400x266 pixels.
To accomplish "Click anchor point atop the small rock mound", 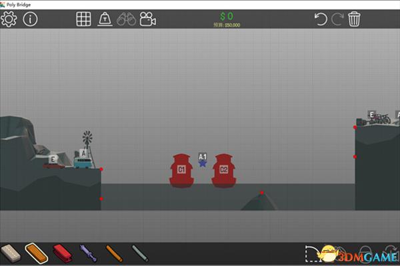I will click(x=262, y=193).
